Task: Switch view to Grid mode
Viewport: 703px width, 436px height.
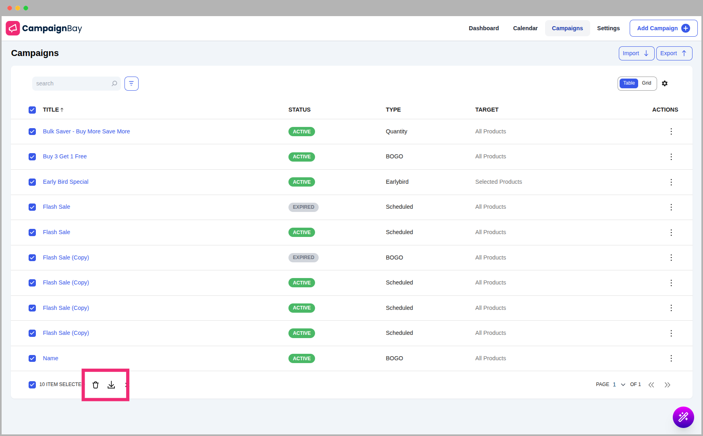Action: [x=647, y=83]
